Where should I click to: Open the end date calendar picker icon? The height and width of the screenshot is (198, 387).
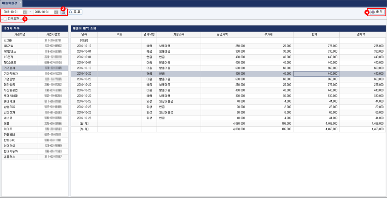click(56, 12)
